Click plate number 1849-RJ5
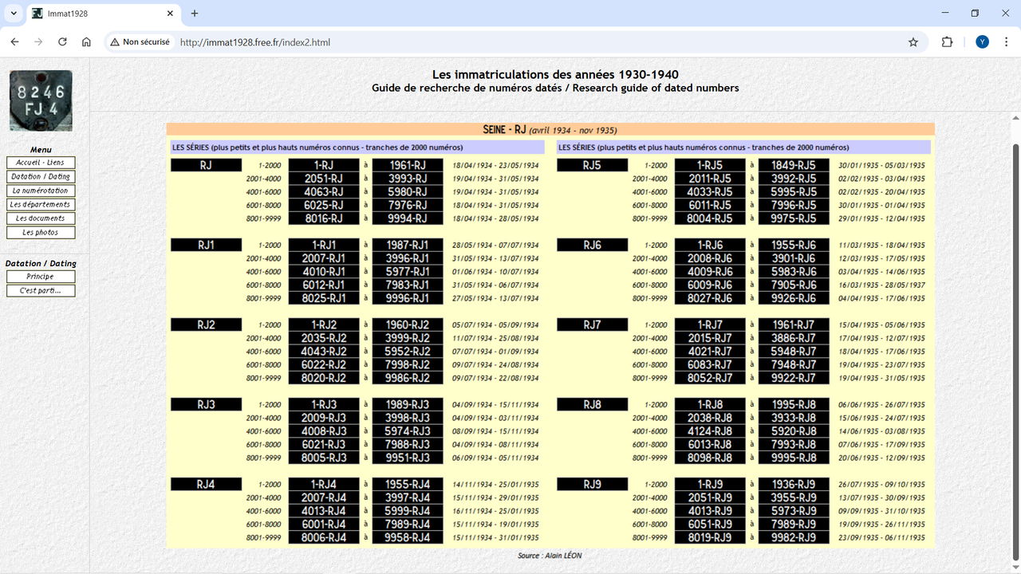The width and height of the screenshot is (1021, 574). pyautogui.click(x=794, y=165)
